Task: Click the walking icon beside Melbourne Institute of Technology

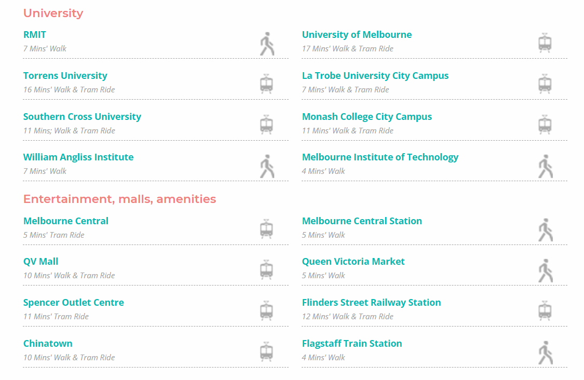Action: click(x=546, y=166)
